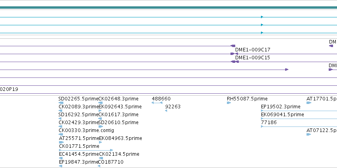Open the EC41454.5prime label
The height and width of the screenshot is (168, 337).
click(x=79, y=154)
